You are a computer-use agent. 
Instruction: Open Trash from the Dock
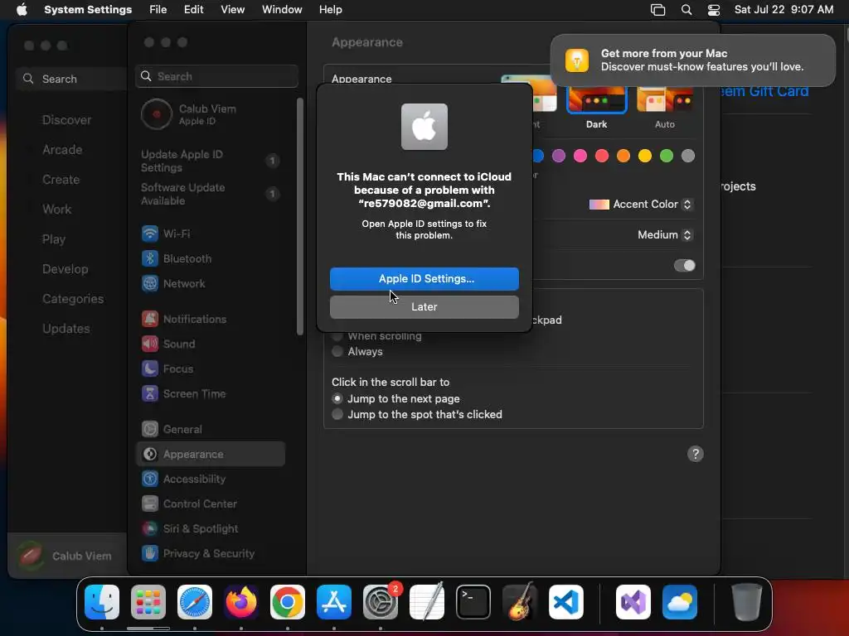click(747, 602)
